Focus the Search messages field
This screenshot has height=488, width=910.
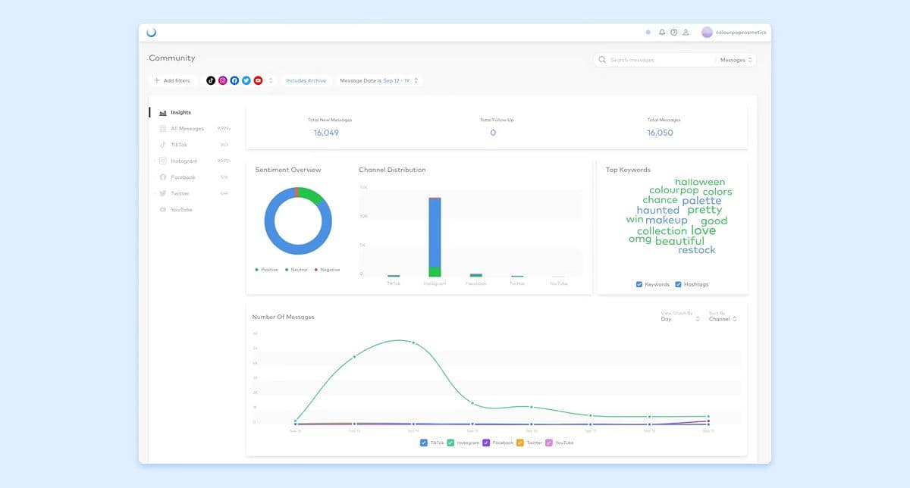654,60
